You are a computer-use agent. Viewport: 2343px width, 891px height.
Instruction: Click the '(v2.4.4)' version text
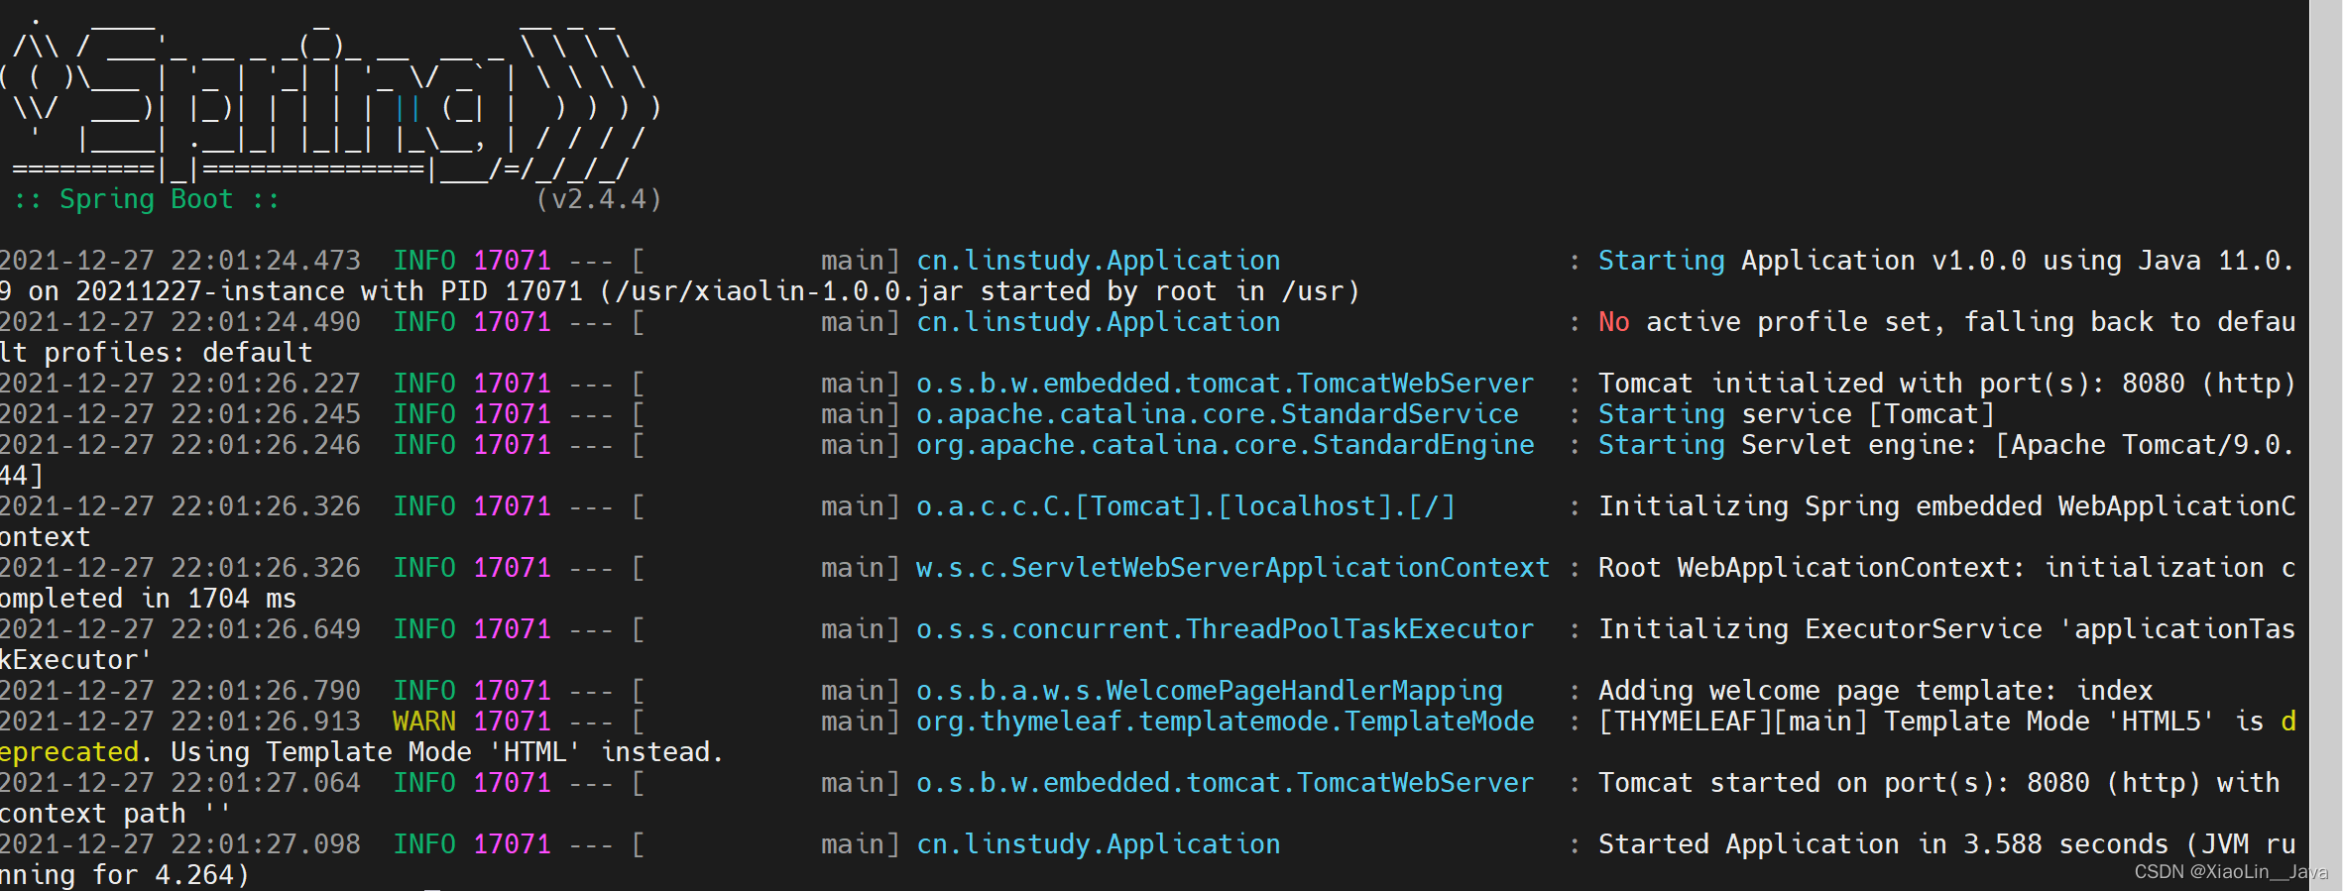click(598, 199)
